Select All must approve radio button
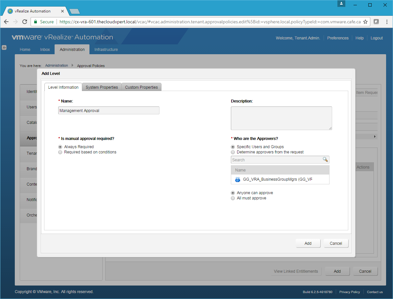The width and height of the screenshot is (393, 299). tap(233, 198)
